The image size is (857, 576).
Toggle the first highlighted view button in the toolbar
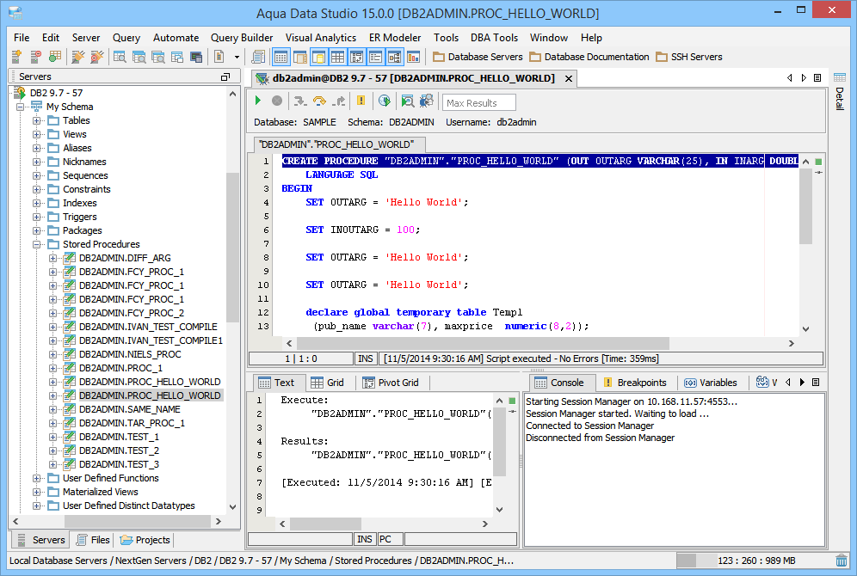click(x=281, y=57)
